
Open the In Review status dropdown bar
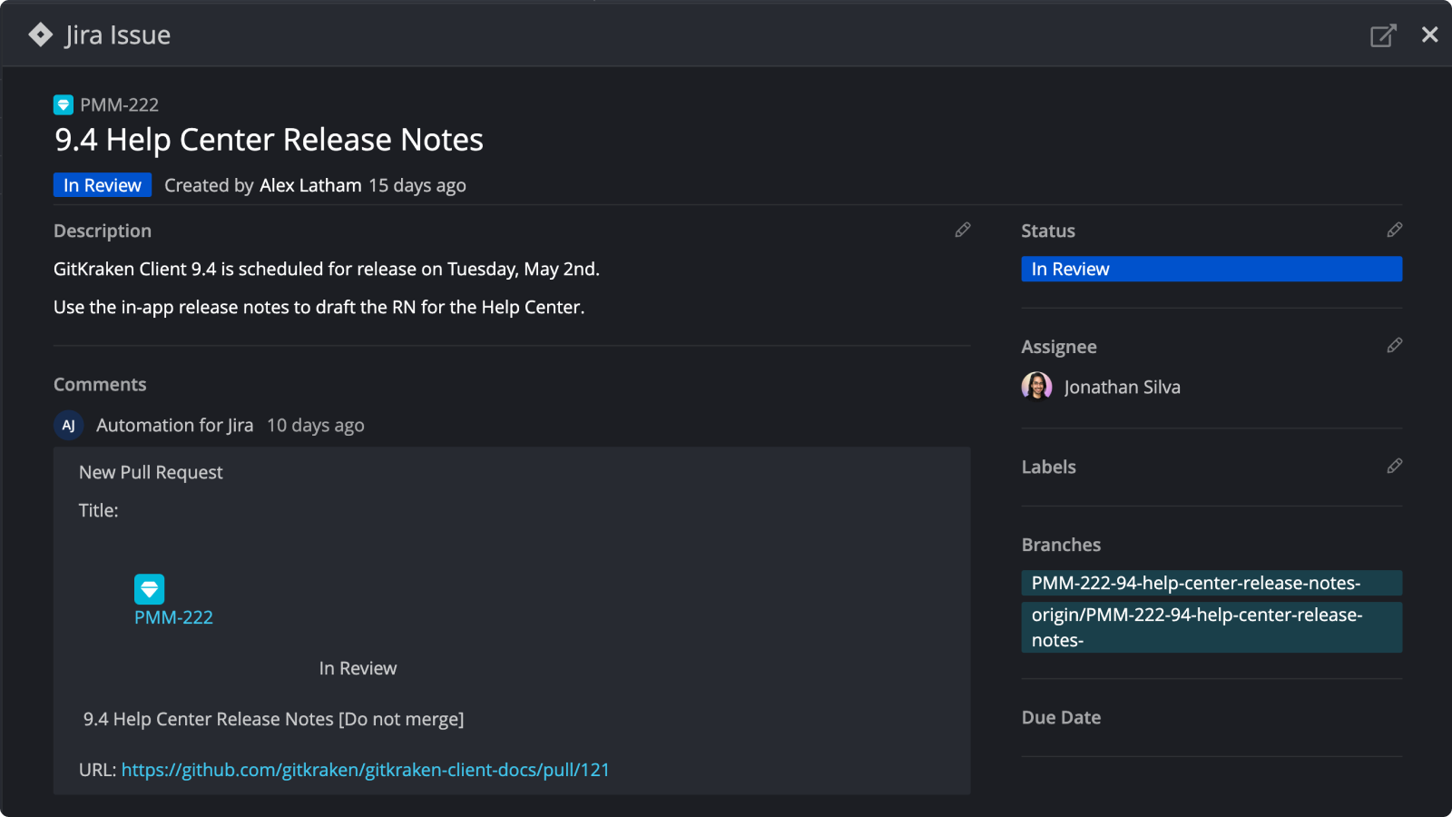click(1212, 269)
